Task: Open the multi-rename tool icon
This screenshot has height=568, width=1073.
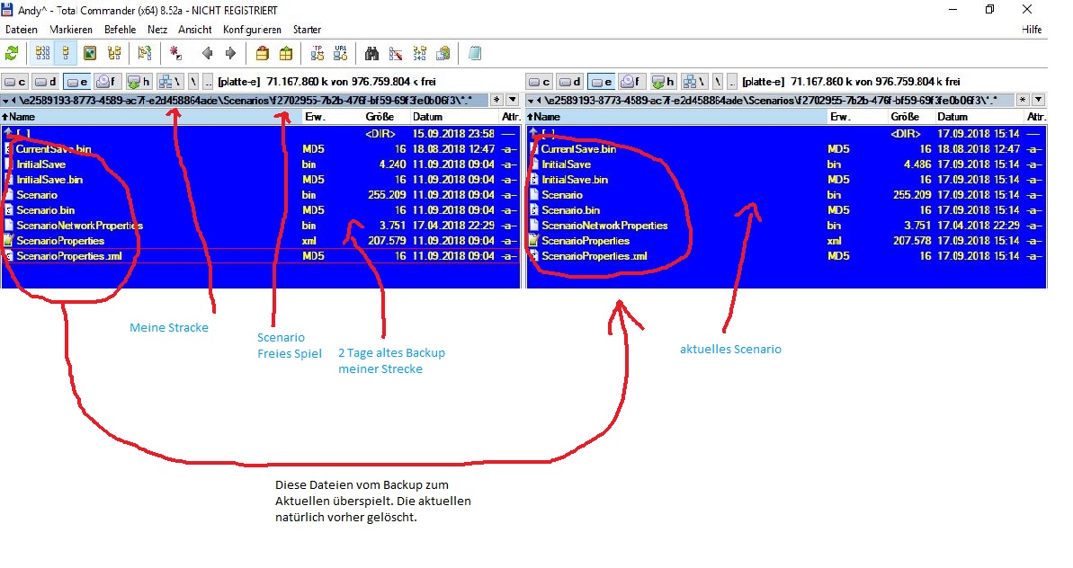Action: [396, 53]
